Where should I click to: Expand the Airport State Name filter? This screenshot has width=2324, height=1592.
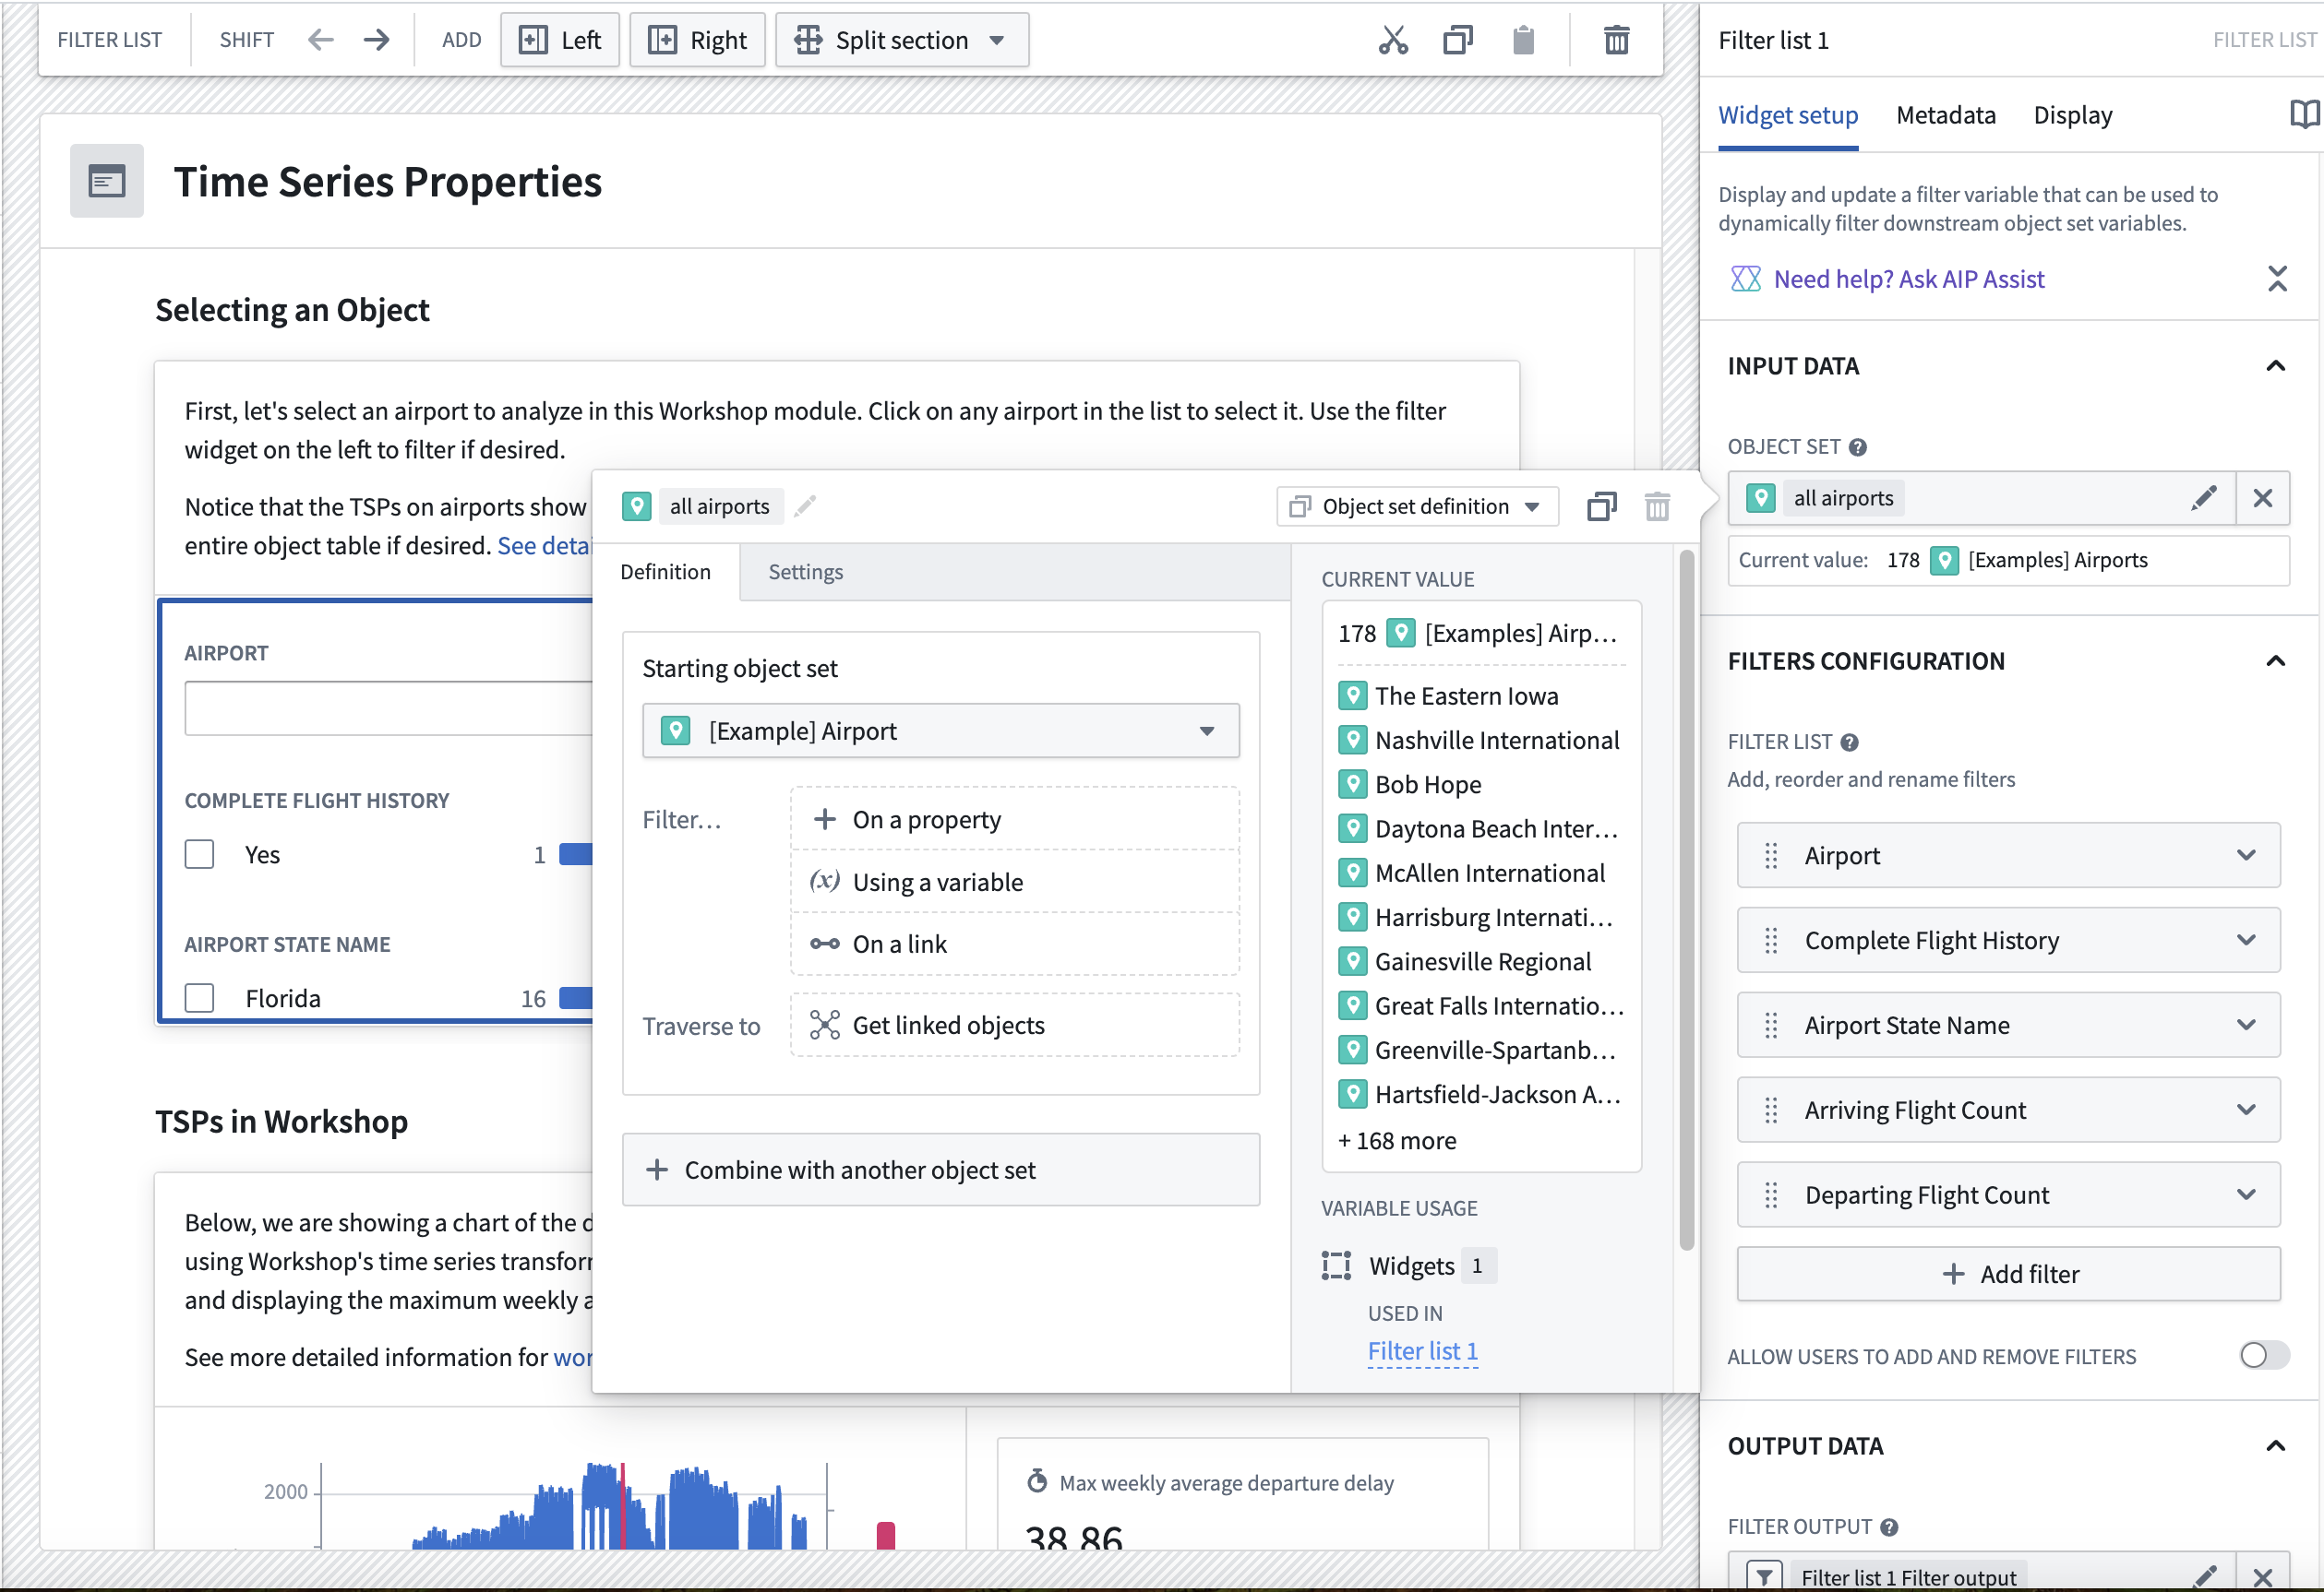click(x=2246, y=1026)
